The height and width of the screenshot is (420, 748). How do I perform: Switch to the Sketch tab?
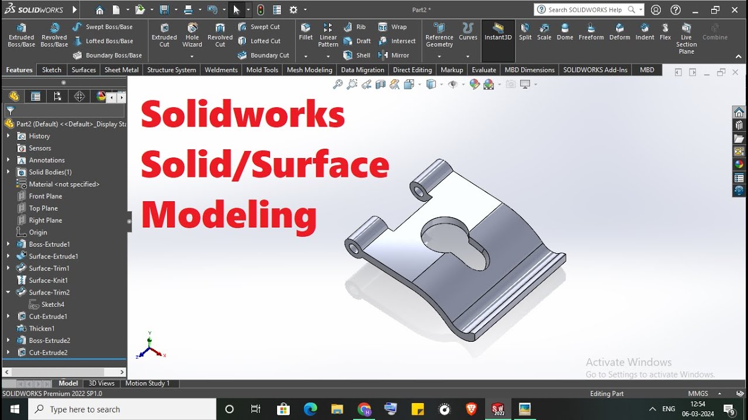pos(51,70)
